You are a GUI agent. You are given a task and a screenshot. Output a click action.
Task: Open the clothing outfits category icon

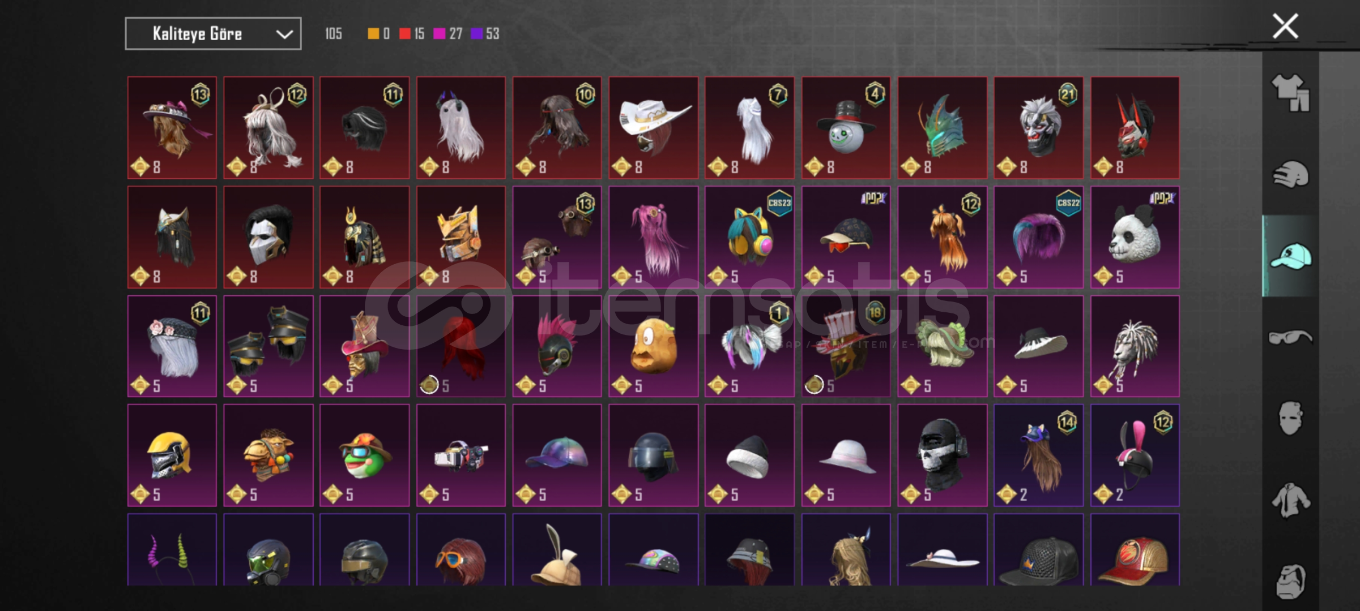coord(1290,93)
